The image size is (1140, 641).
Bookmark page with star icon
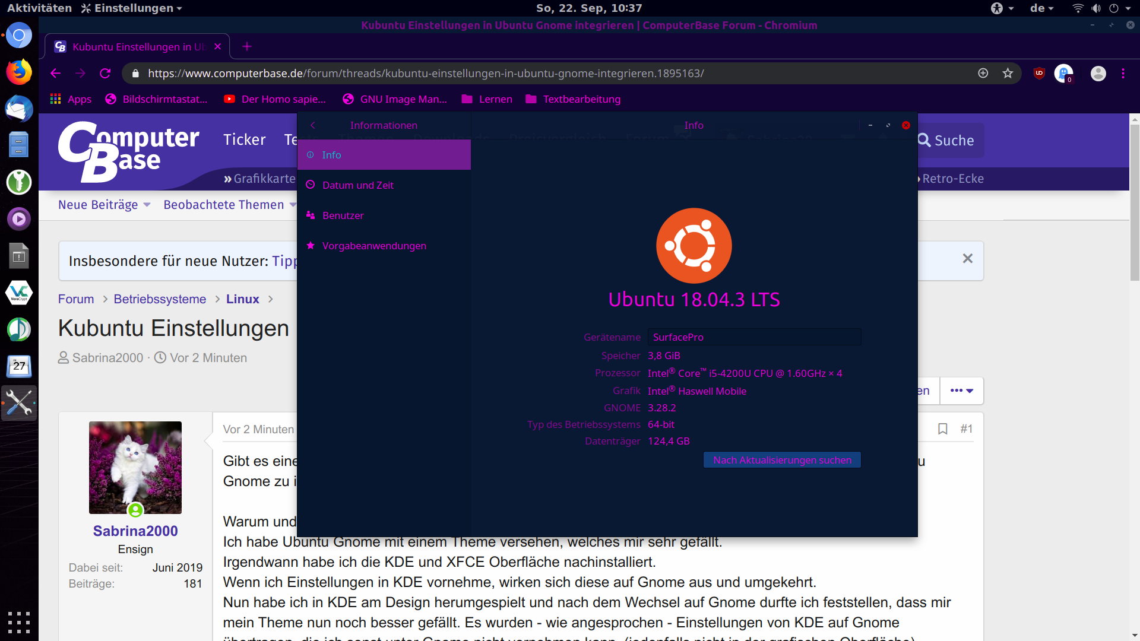[x=1008, y=73]
